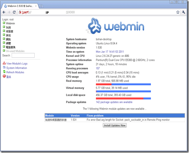Click the 系統和伺服器的狀態 module cell

click(x=56, y=120)
